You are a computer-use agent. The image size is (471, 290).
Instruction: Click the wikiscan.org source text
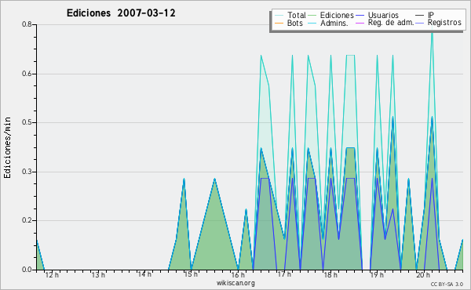coord(235,283)
